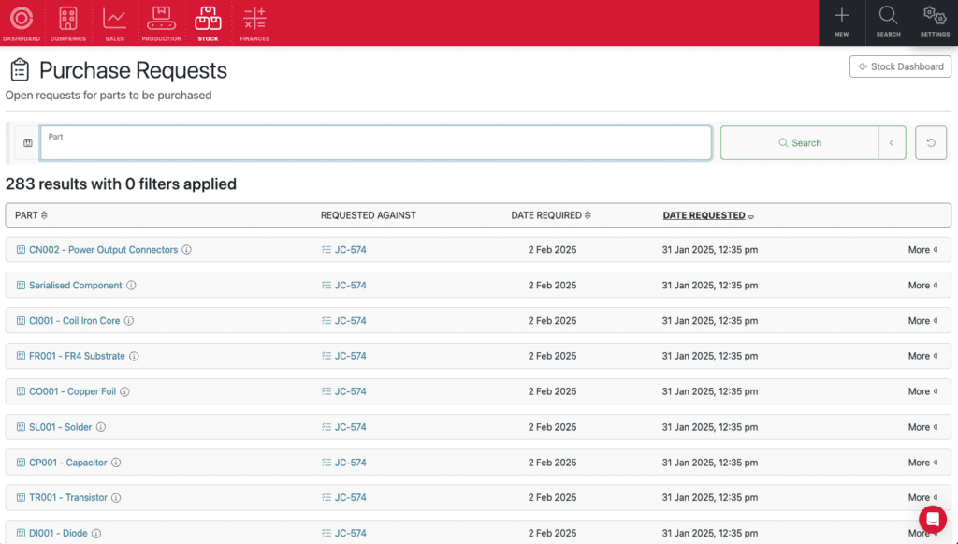Click the Stock Dashboard button
This screenshot has height=544, width=958.
pos(900,66)
